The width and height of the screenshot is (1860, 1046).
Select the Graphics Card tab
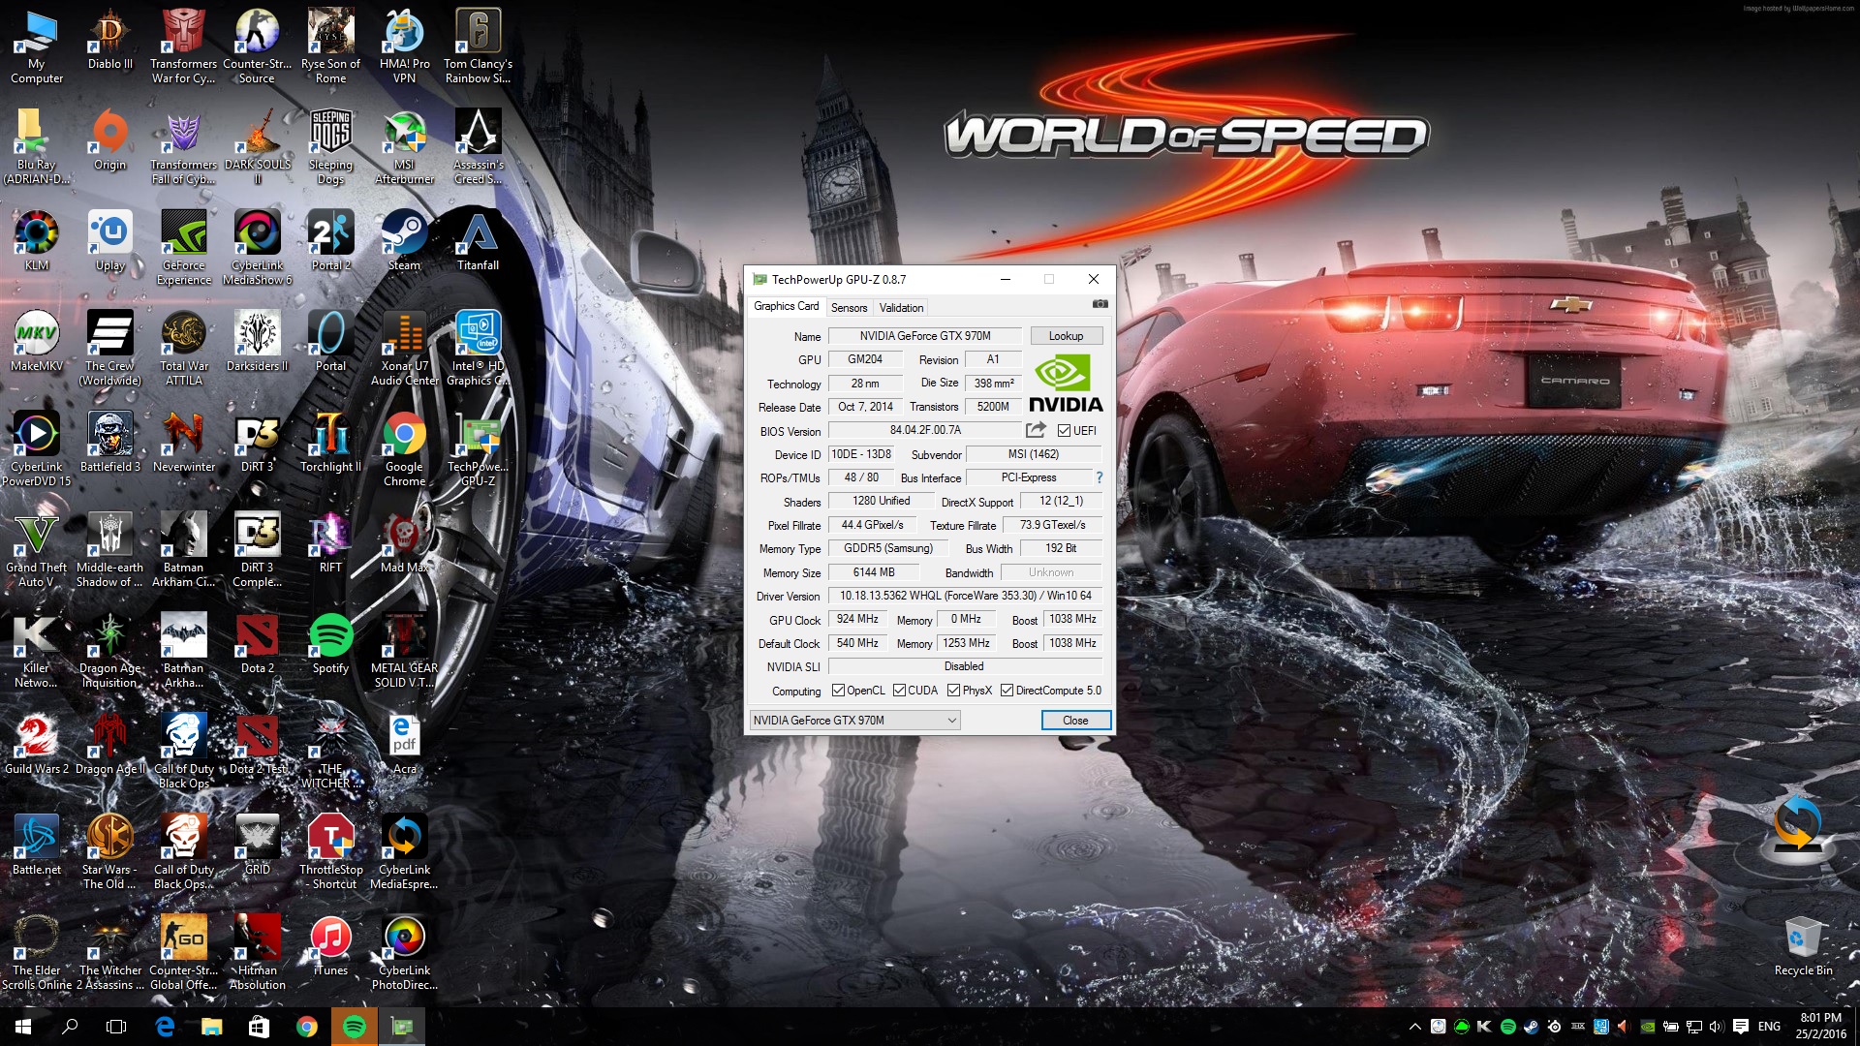(x=787, y=306)
